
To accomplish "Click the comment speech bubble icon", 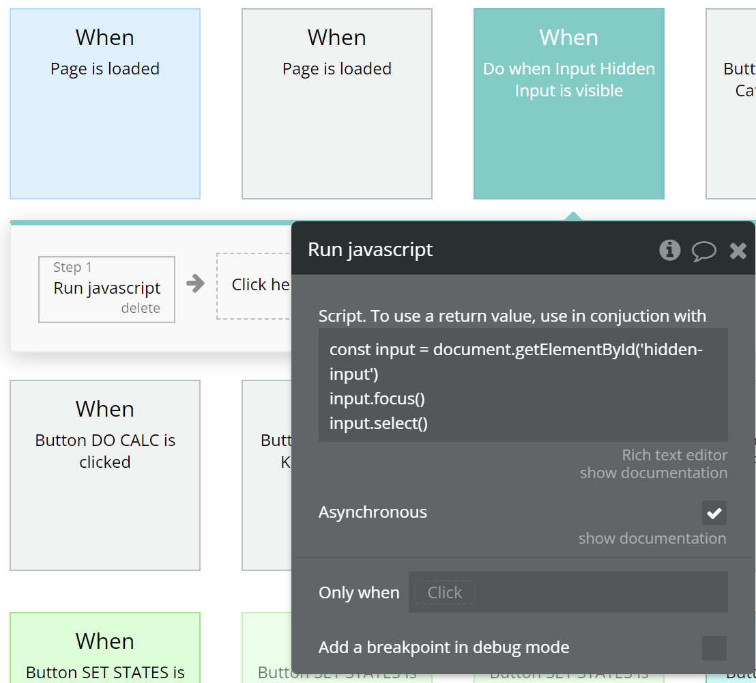I will coord(703,251).
